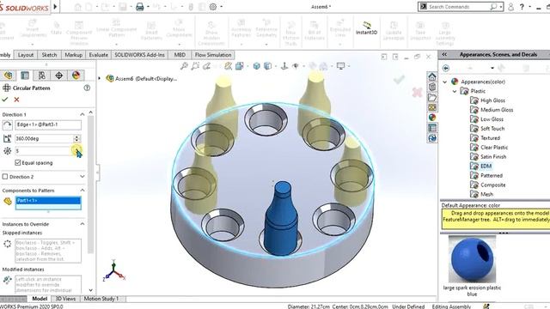Open the Flow Simulation tab

coord(213,55)
